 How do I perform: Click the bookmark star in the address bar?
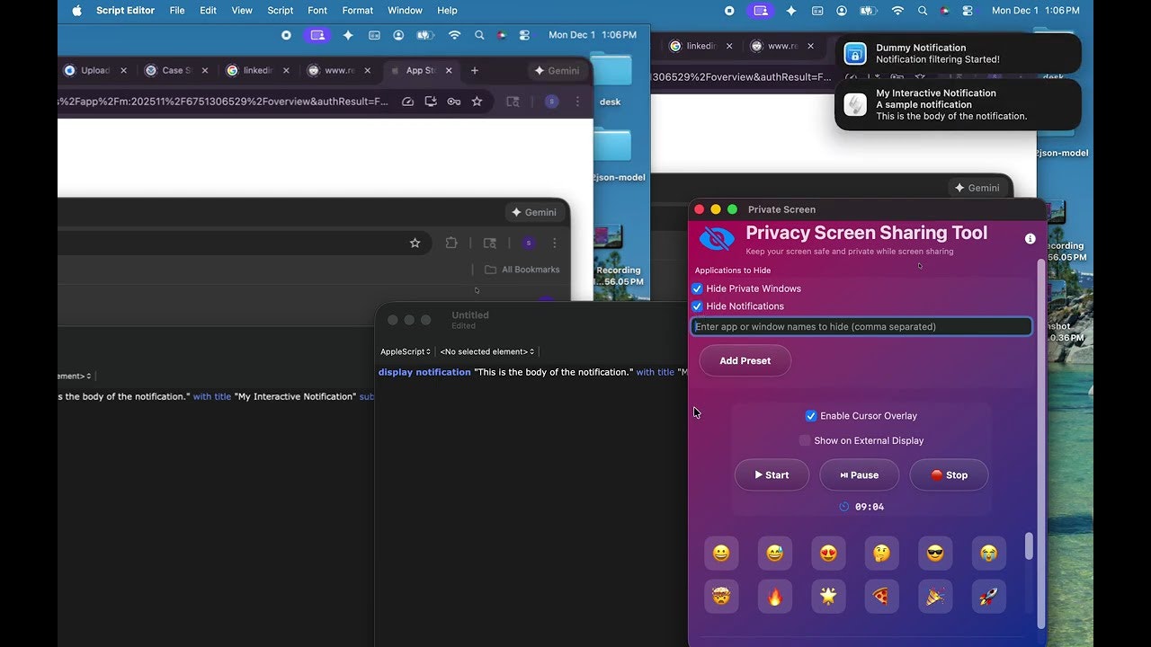[x=477, y=101]
